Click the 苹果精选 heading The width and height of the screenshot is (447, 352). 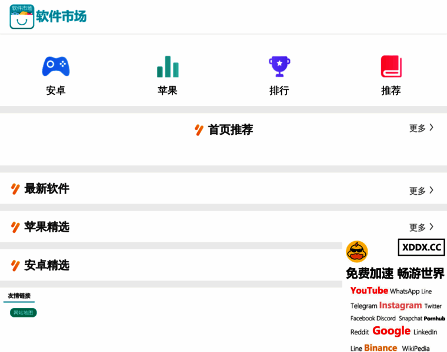click(x=46, y=227)
